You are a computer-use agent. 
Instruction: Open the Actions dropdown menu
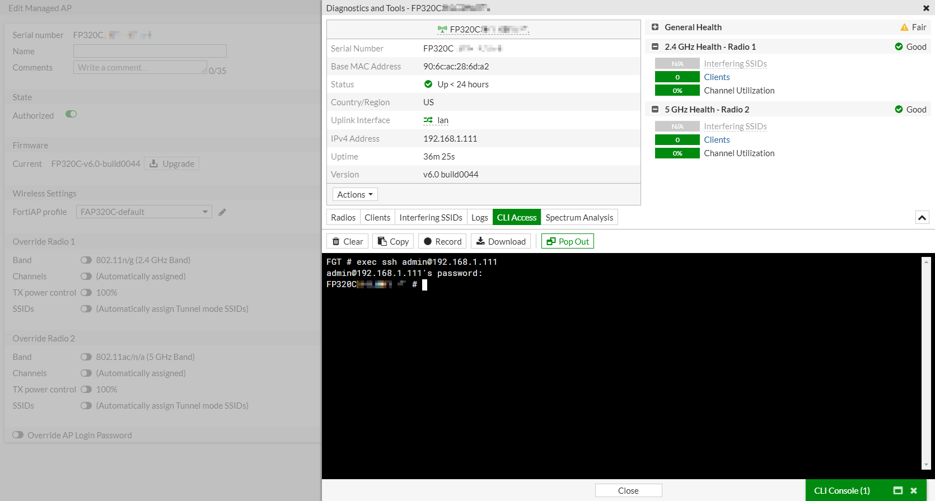click(x=355, y=194)
